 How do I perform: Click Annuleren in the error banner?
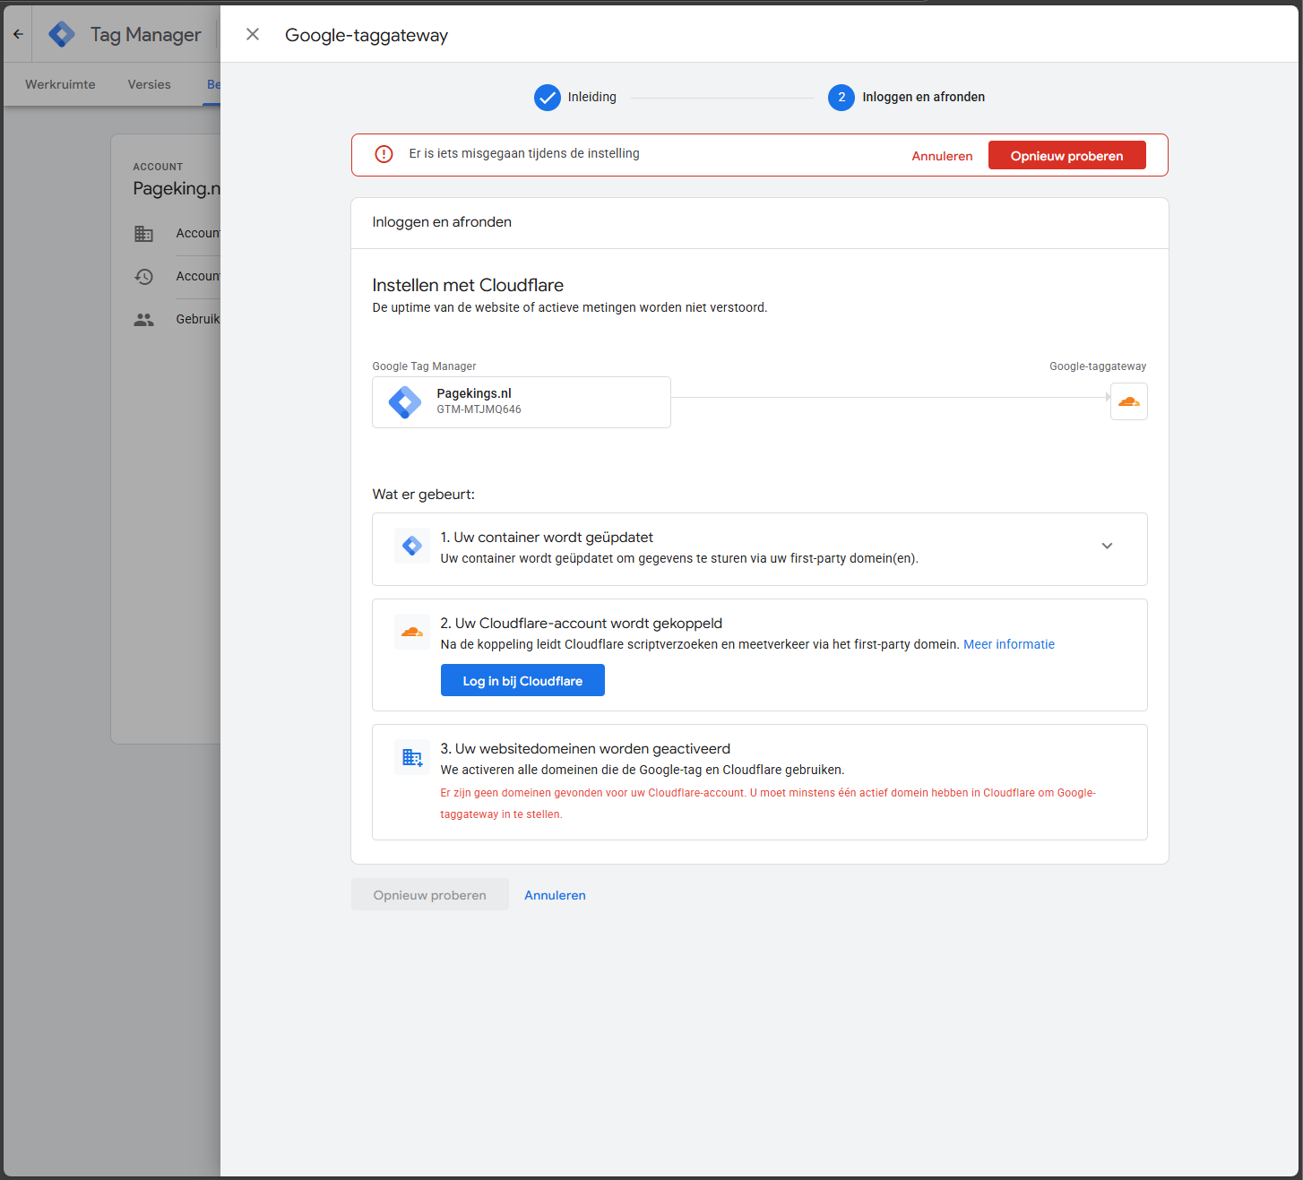pyautogui.click(x=942, y=156)
